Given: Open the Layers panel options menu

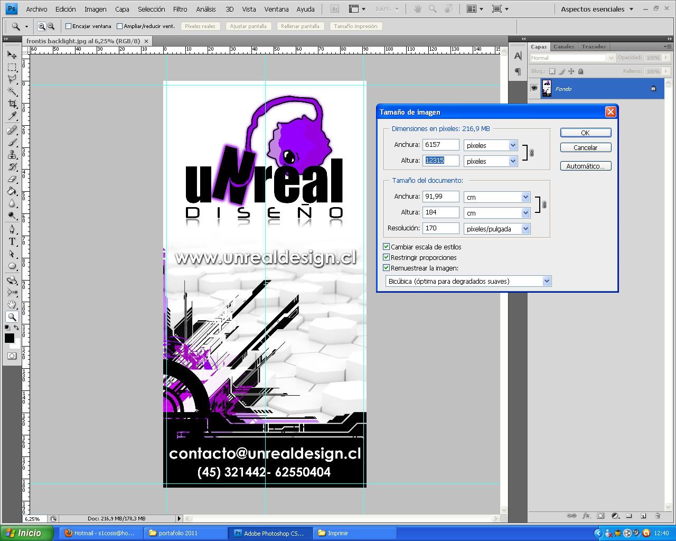Looking at the screenshot, I should [668, 46].
